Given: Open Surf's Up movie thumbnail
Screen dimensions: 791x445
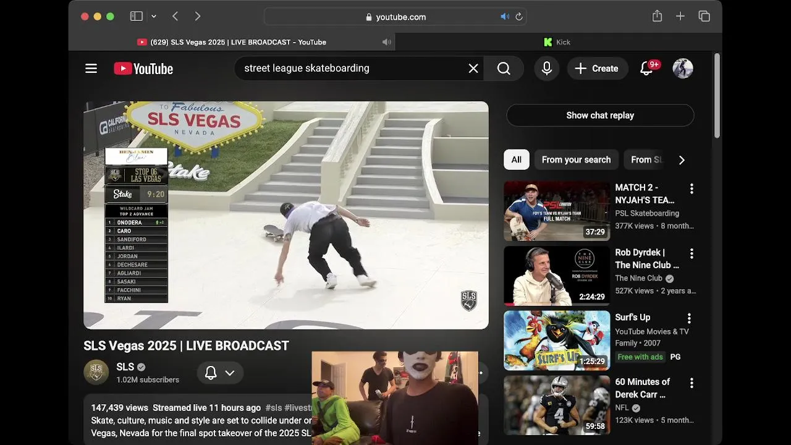Looking at the screenshot, I should (557, 341).
